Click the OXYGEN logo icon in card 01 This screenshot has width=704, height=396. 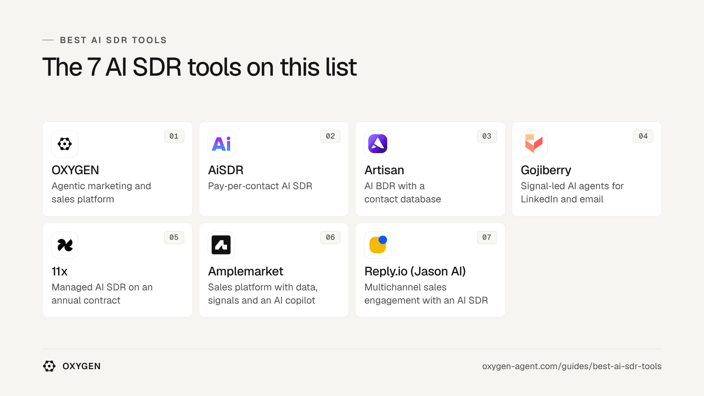(65, 144)
